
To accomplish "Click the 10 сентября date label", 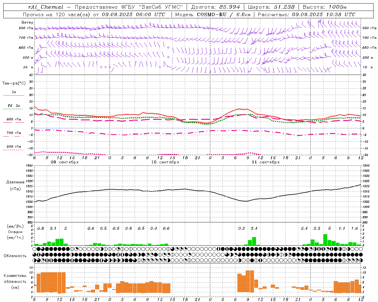I will coord(165,162).
